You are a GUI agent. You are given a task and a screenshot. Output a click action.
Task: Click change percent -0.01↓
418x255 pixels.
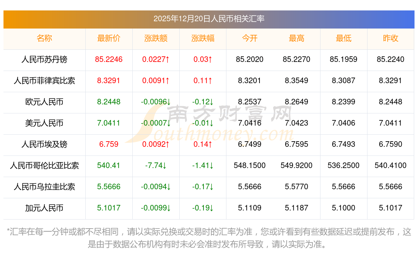pos(203,123)
